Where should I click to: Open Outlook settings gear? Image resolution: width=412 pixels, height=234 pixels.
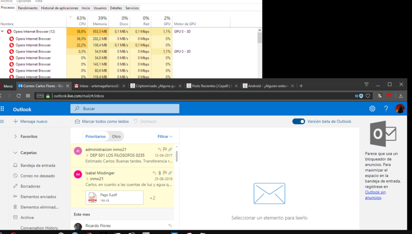372,109
